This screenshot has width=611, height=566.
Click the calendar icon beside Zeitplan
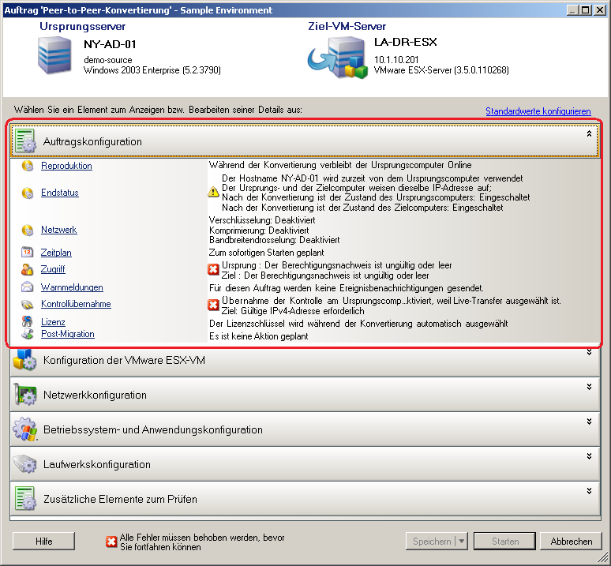pos(27,252)
